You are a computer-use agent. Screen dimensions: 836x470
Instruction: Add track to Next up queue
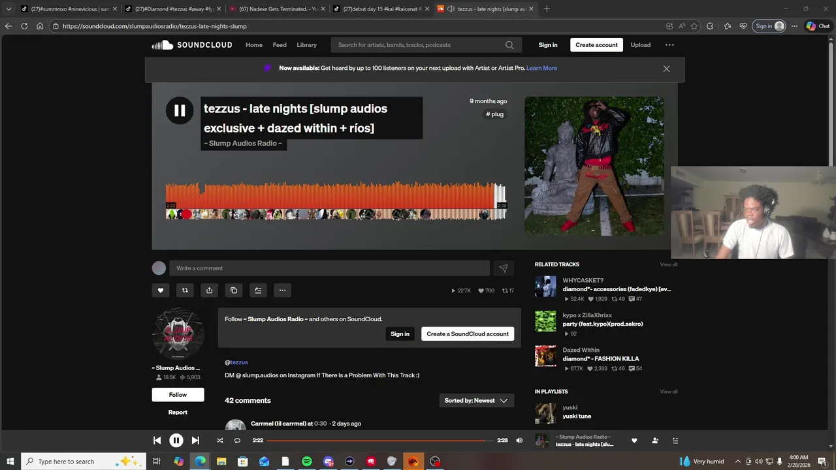click(258, 290)
